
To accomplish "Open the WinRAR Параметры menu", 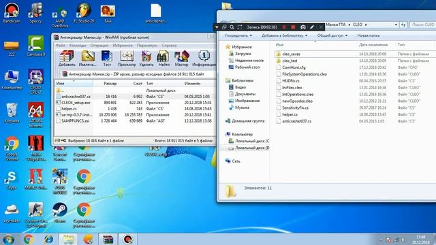I will tap(147, 46).
